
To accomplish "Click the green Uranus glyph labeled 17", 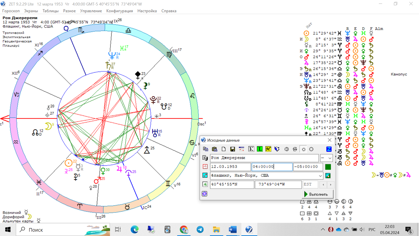I will (122, 49).
